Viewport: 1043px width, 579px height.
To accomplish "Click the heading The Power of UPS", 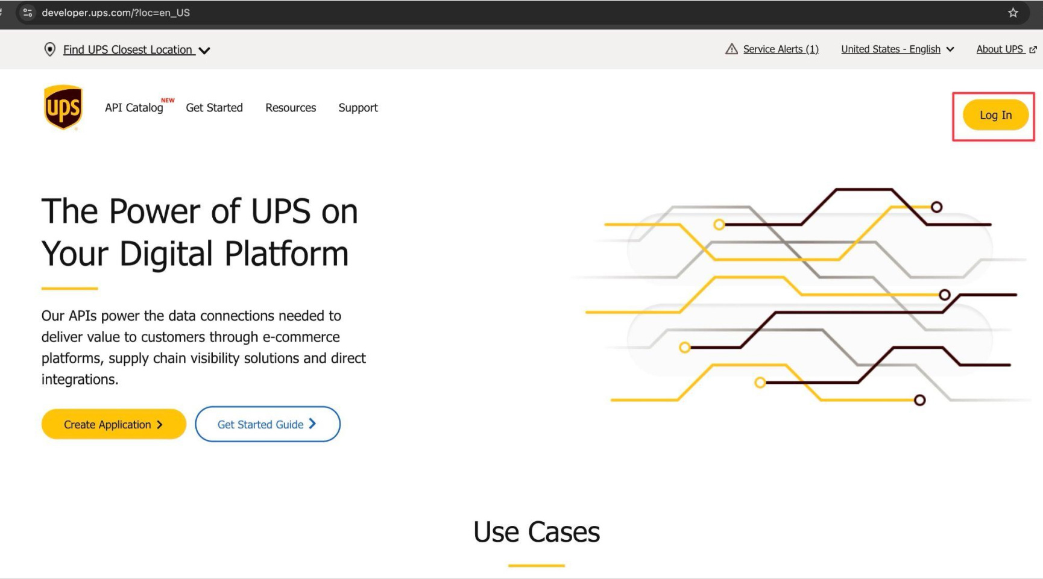I will click(200, 233).
